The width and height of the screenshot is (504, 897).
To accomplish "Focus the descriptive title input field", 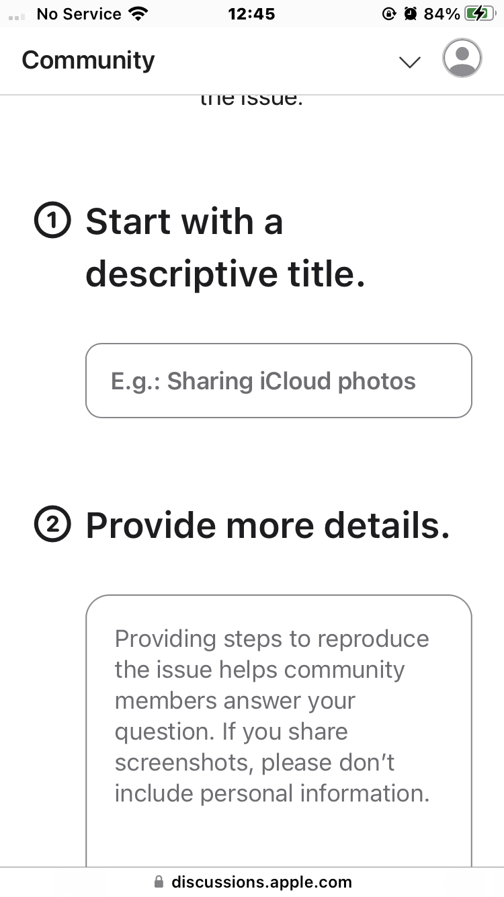I will click(279, 381).
